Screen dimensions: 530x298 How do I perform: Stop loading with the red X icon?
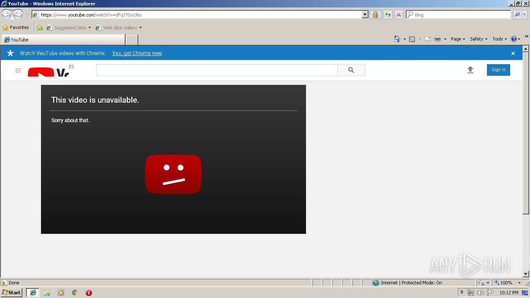(x=398, y=15)
